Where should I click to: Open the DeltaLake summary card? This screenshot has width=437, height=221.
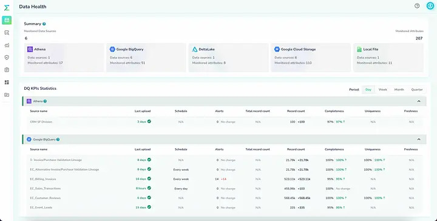[x=229, y=58]
